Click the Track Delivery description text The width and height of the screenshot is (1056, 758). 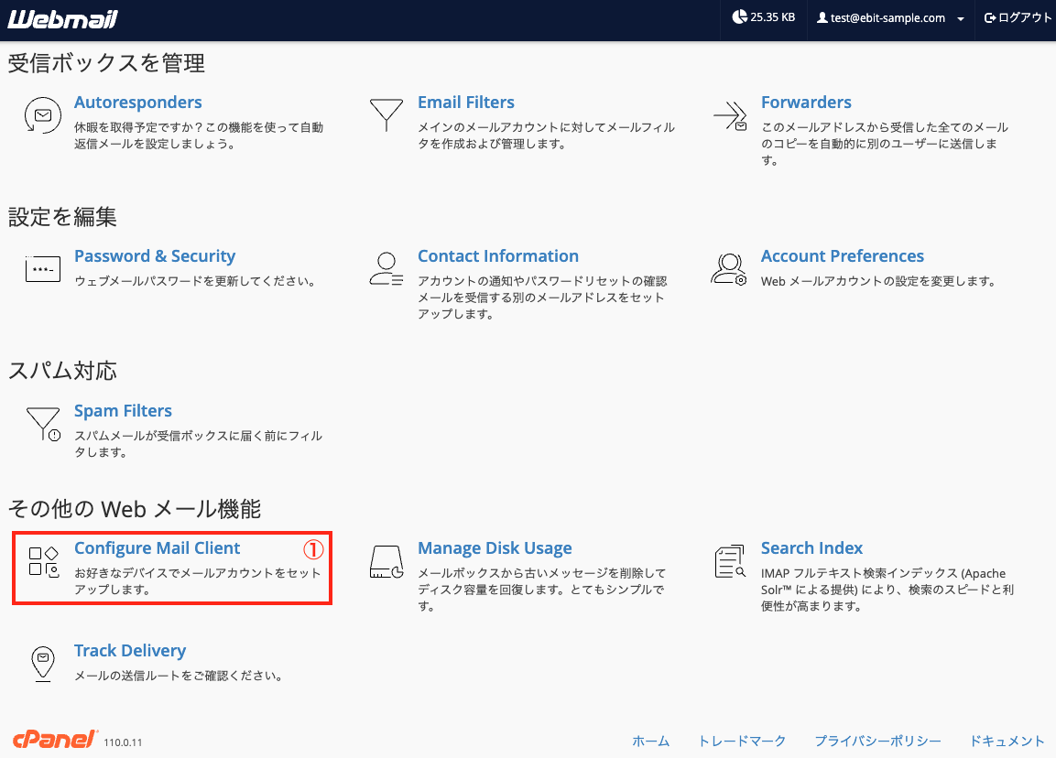180,676
